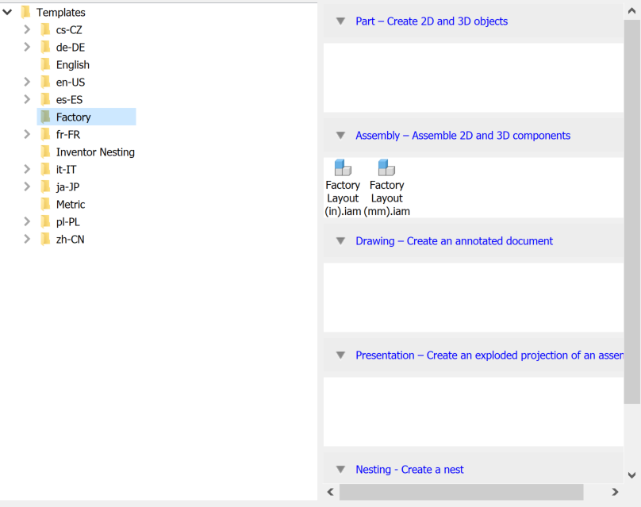Collapse the Part section triangle
Image resolution: width=641 pixels, height=507 pixels.
[x=340, y=21]
